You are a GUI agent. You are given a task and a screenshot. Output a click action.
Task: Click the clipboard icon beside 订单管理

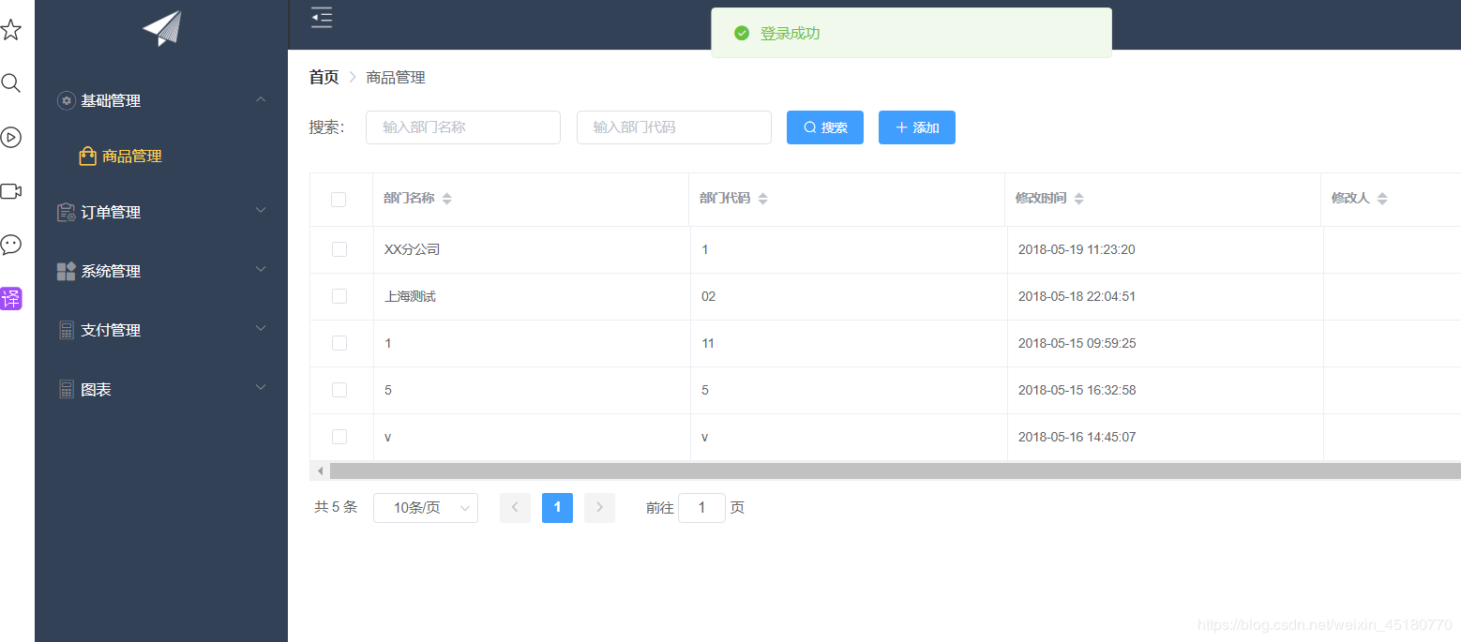pyautogui.click(x=66, y=213)
